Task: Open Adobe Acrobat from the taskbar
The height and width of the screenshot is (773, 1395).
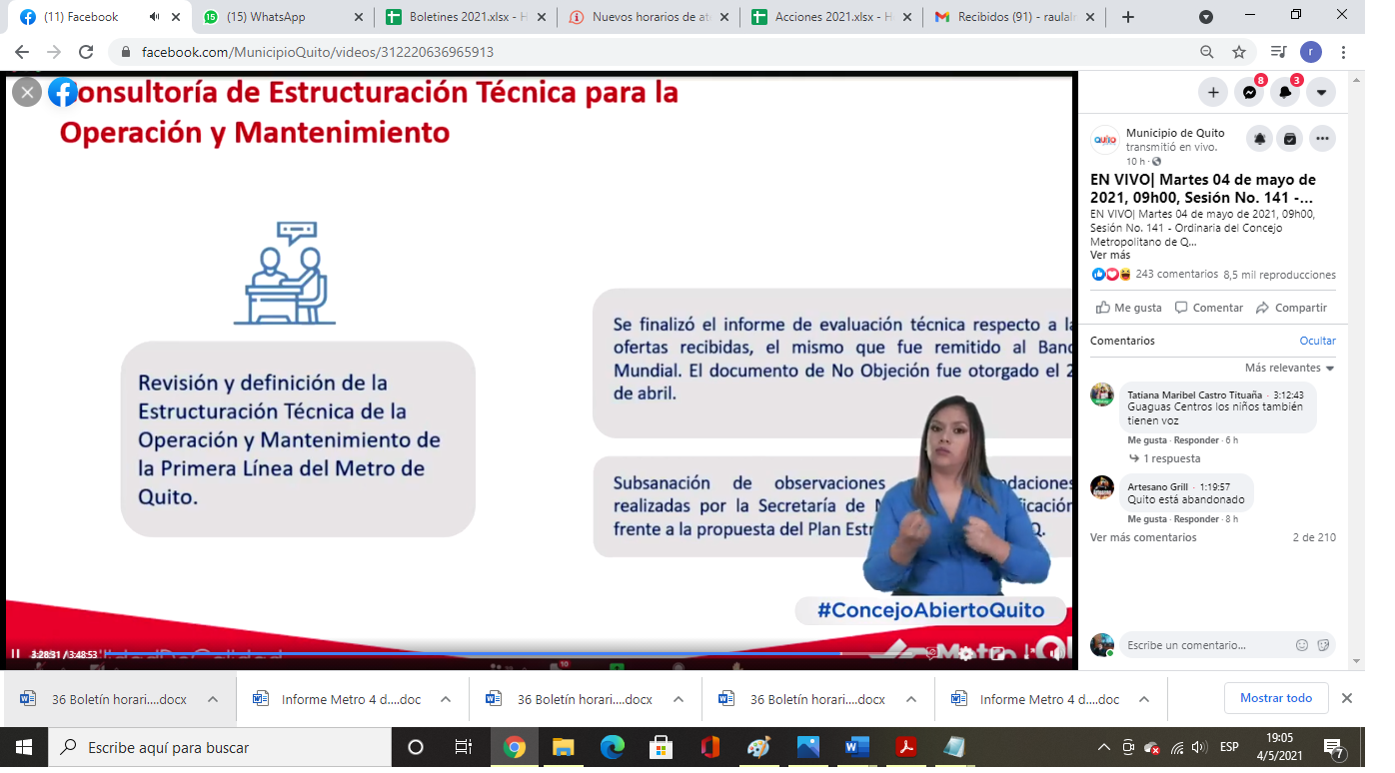Action: click(906, 747)
